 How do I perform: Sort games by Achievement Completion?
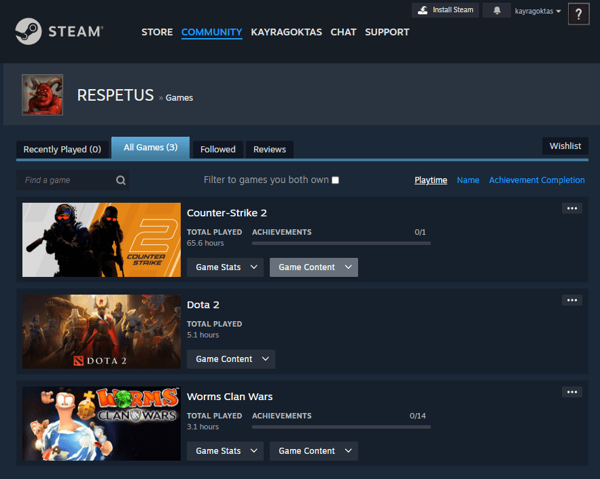(x=536, y=180)
